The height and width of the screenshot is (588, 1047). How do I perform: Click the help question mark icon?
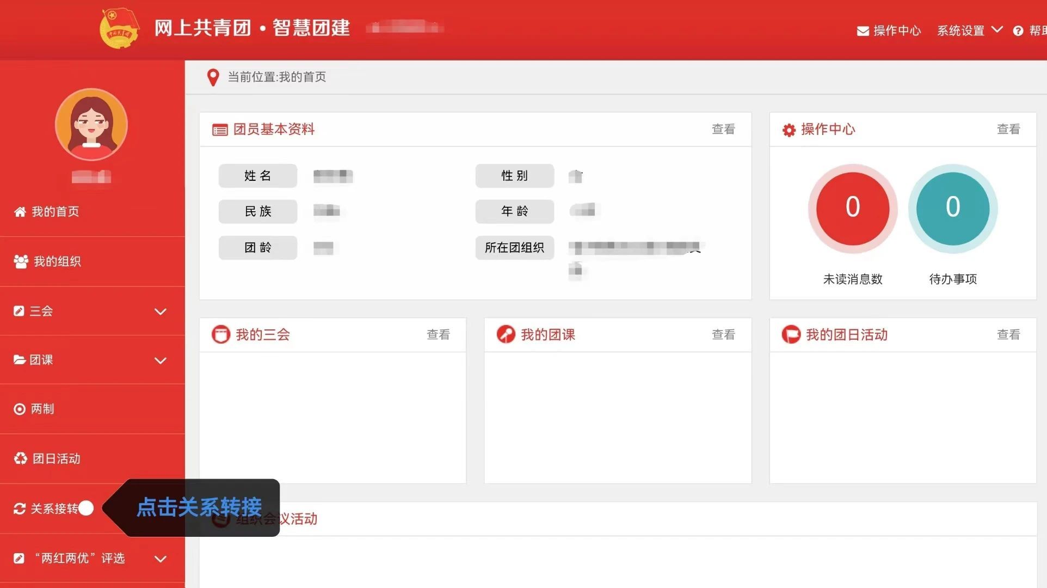point(1018,31)
